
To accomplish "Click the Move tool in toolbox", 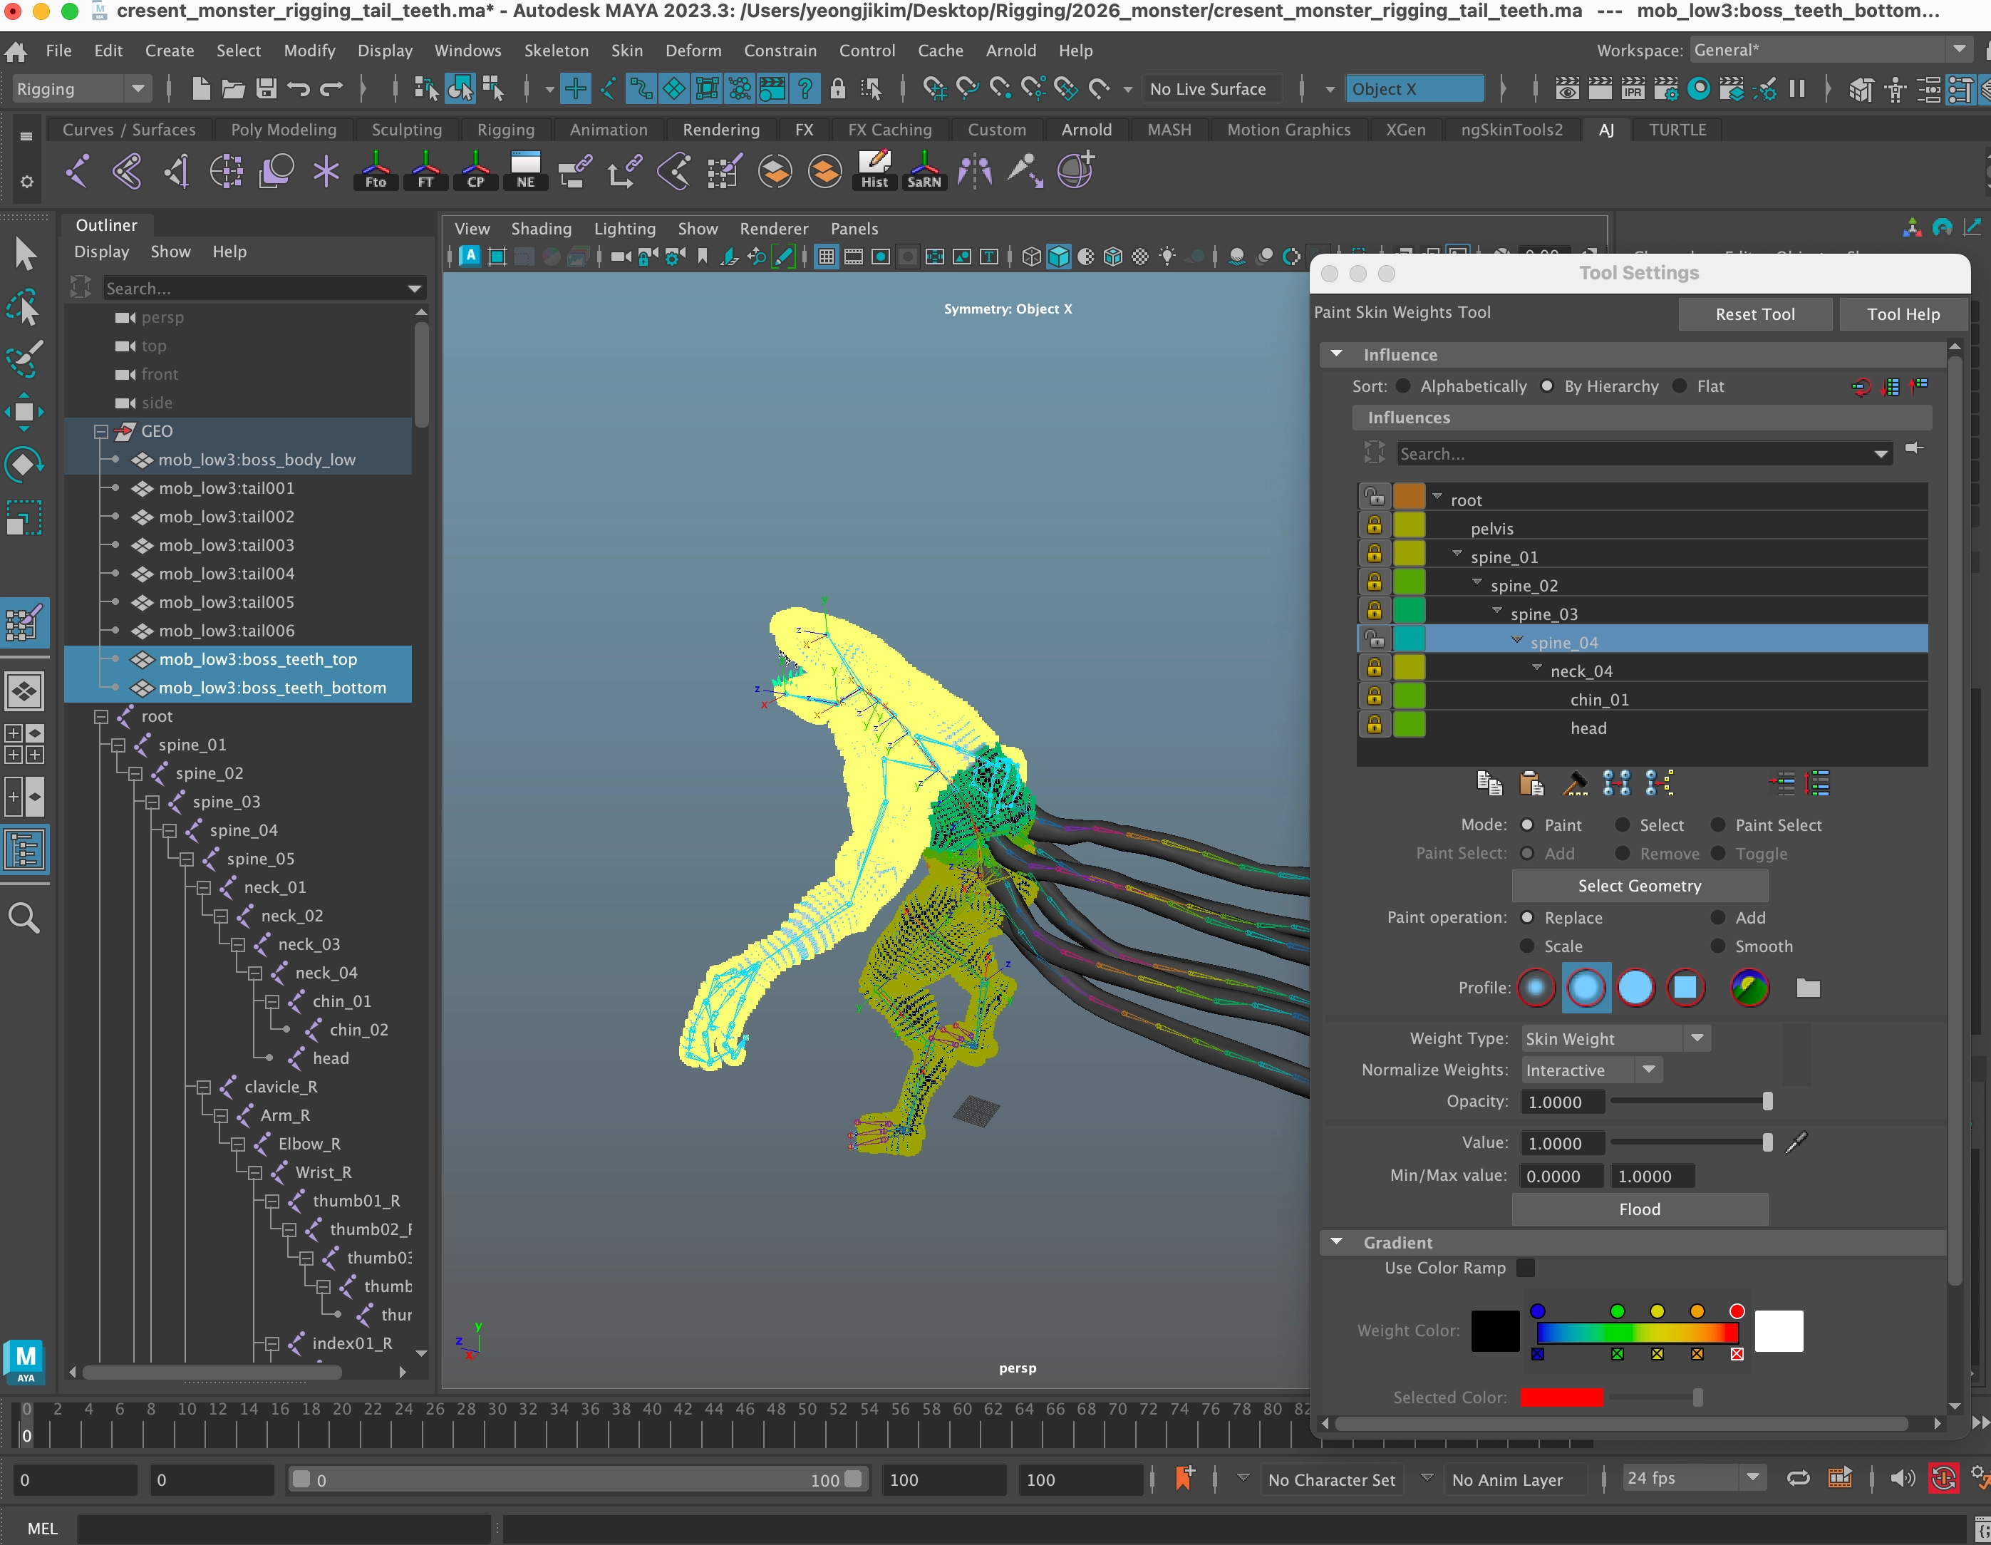I will [24, 412].
